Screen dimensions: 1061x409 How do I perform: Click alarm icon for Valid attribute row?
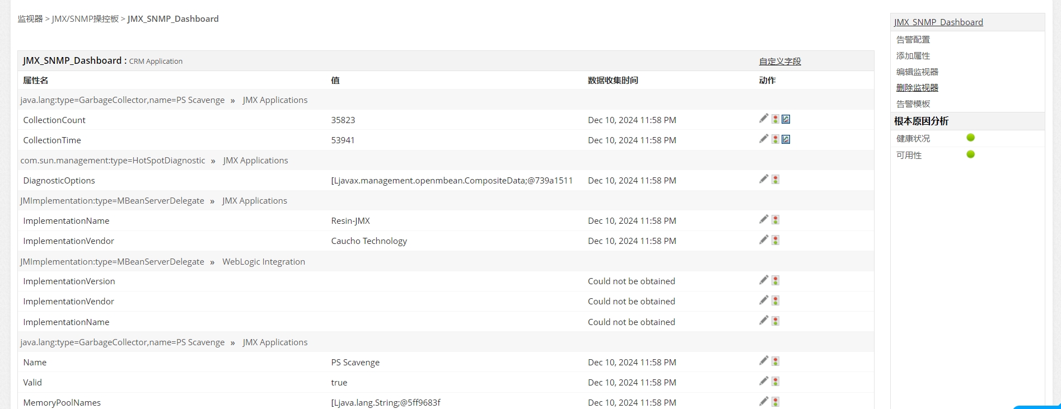775,382
